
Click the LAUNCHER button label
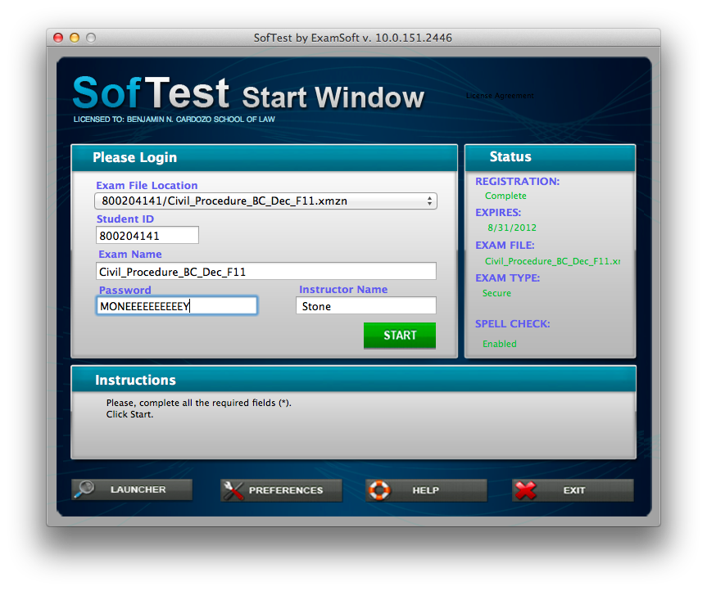pos(138,489)
